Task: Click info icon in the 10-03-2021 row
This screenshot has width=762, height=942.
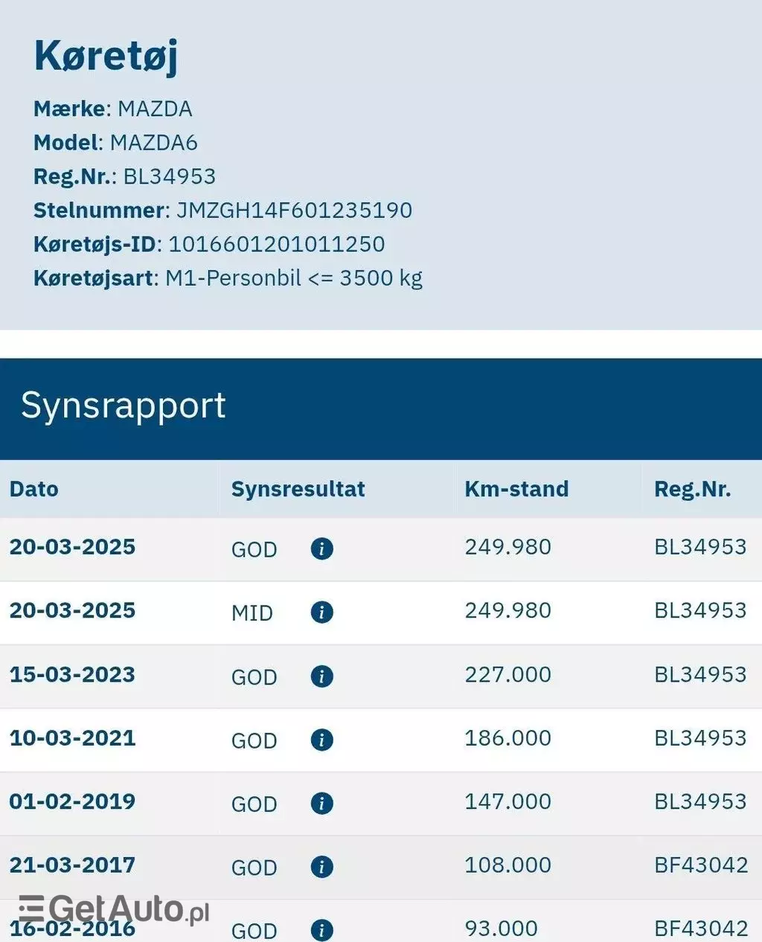Action: click(x=321, y=740)
